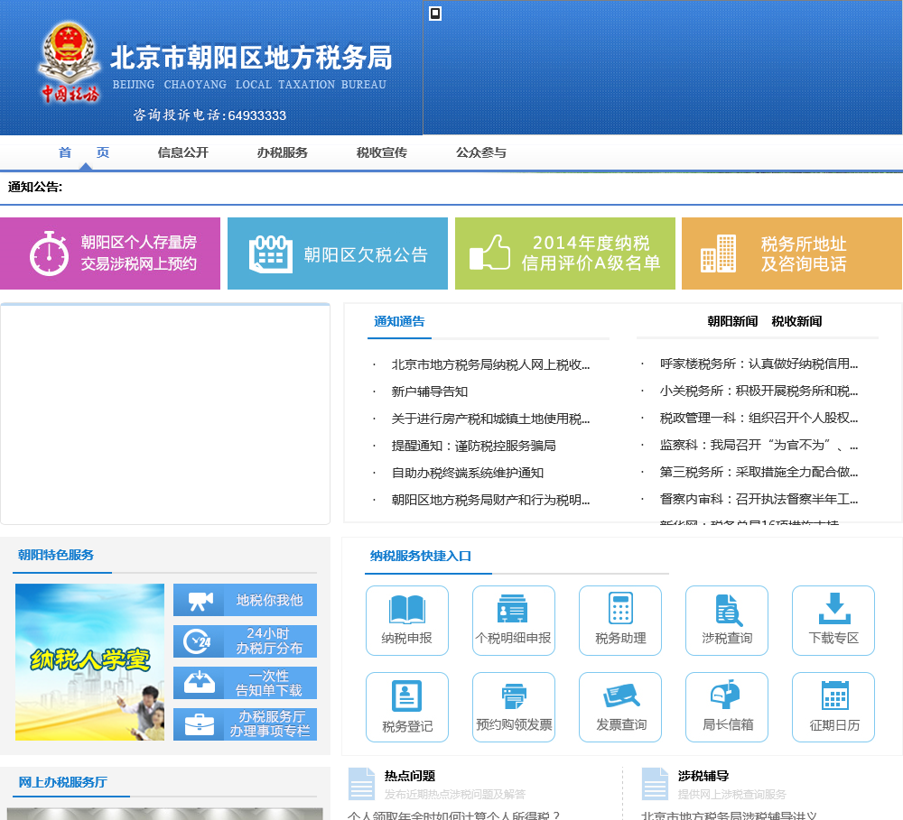Click the China Tax emblem logo
This screenshot has width=903, height=820.
(x=70, y=62)
